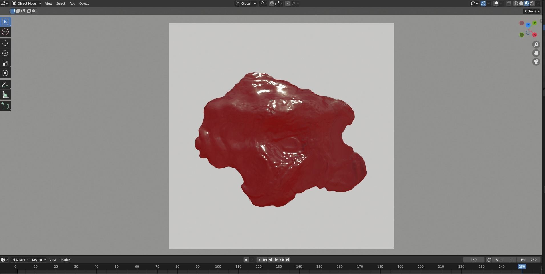Screen dimensions: 545x274
Task: Select the Rotate tool
Action: tap(5, 53)
